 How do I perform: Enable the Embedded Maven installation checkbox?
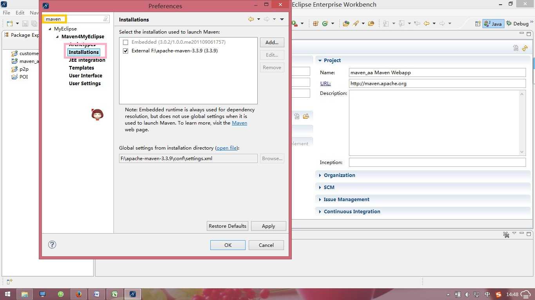(x=126, y=42)
